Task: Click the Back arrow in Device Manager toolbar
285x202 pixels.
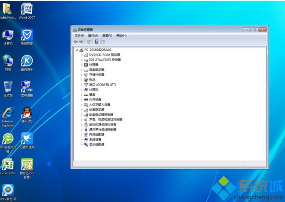Action: point(76,42)
